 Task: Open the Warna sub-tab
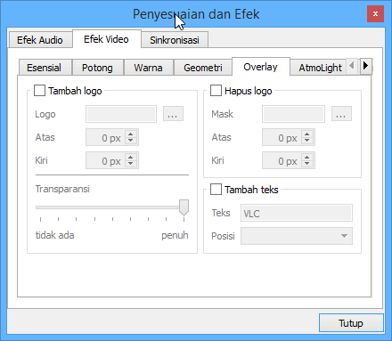point(148,68)
